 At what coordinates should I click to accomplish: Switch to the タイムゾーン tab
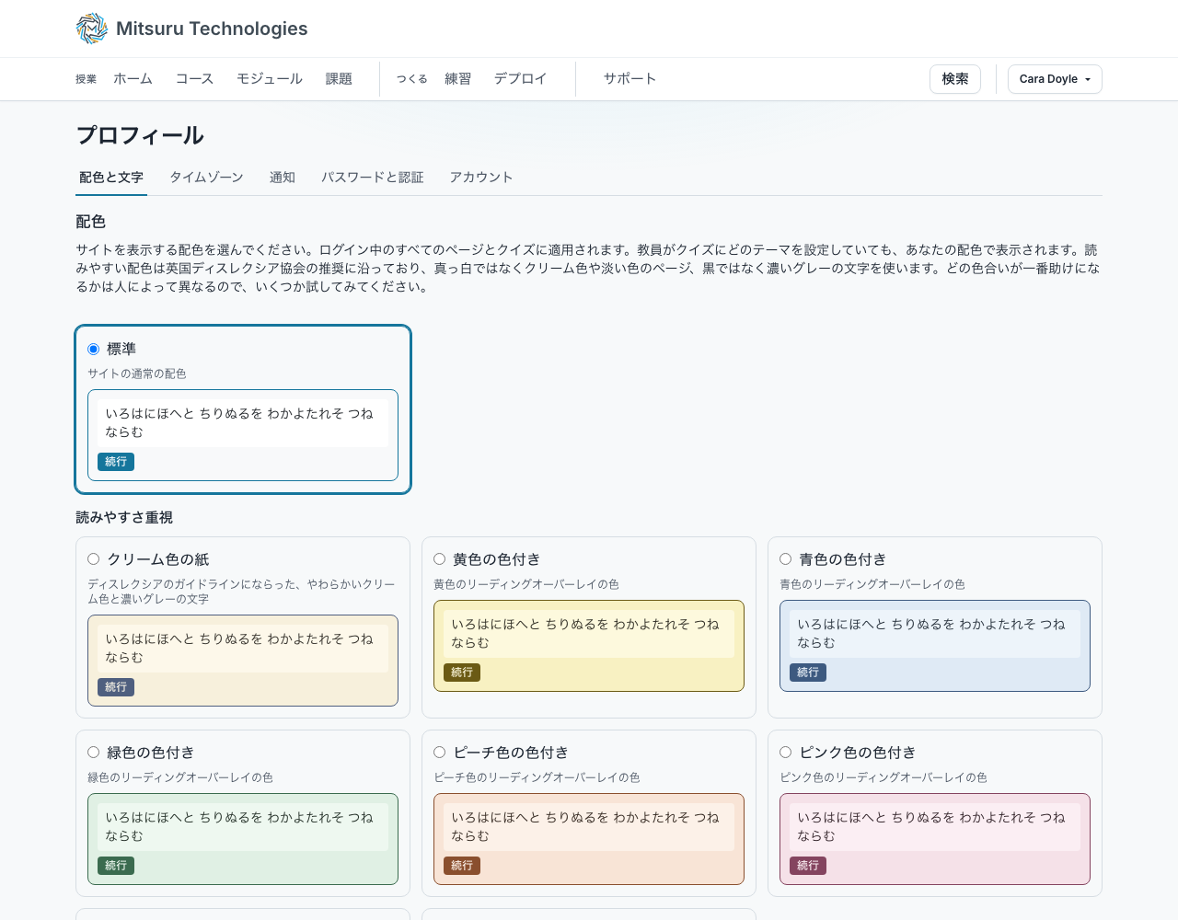click(x=206, y=178)
